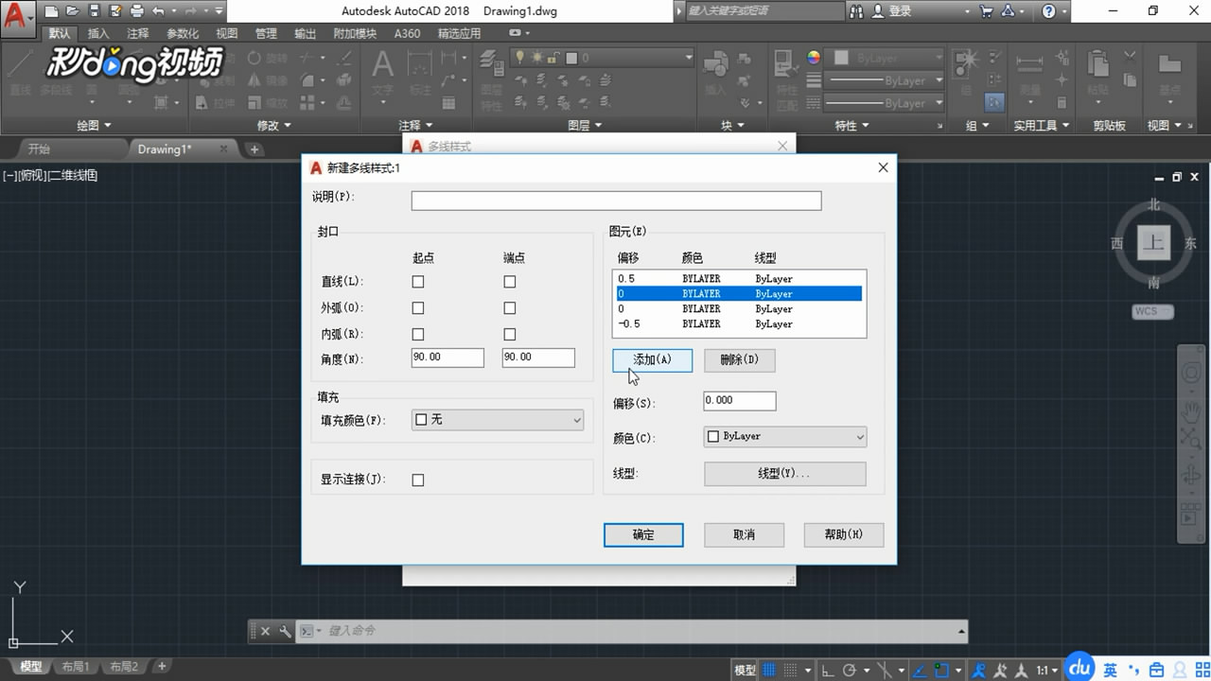Open the Annotate ribbon tab

(x=138, y=33)
